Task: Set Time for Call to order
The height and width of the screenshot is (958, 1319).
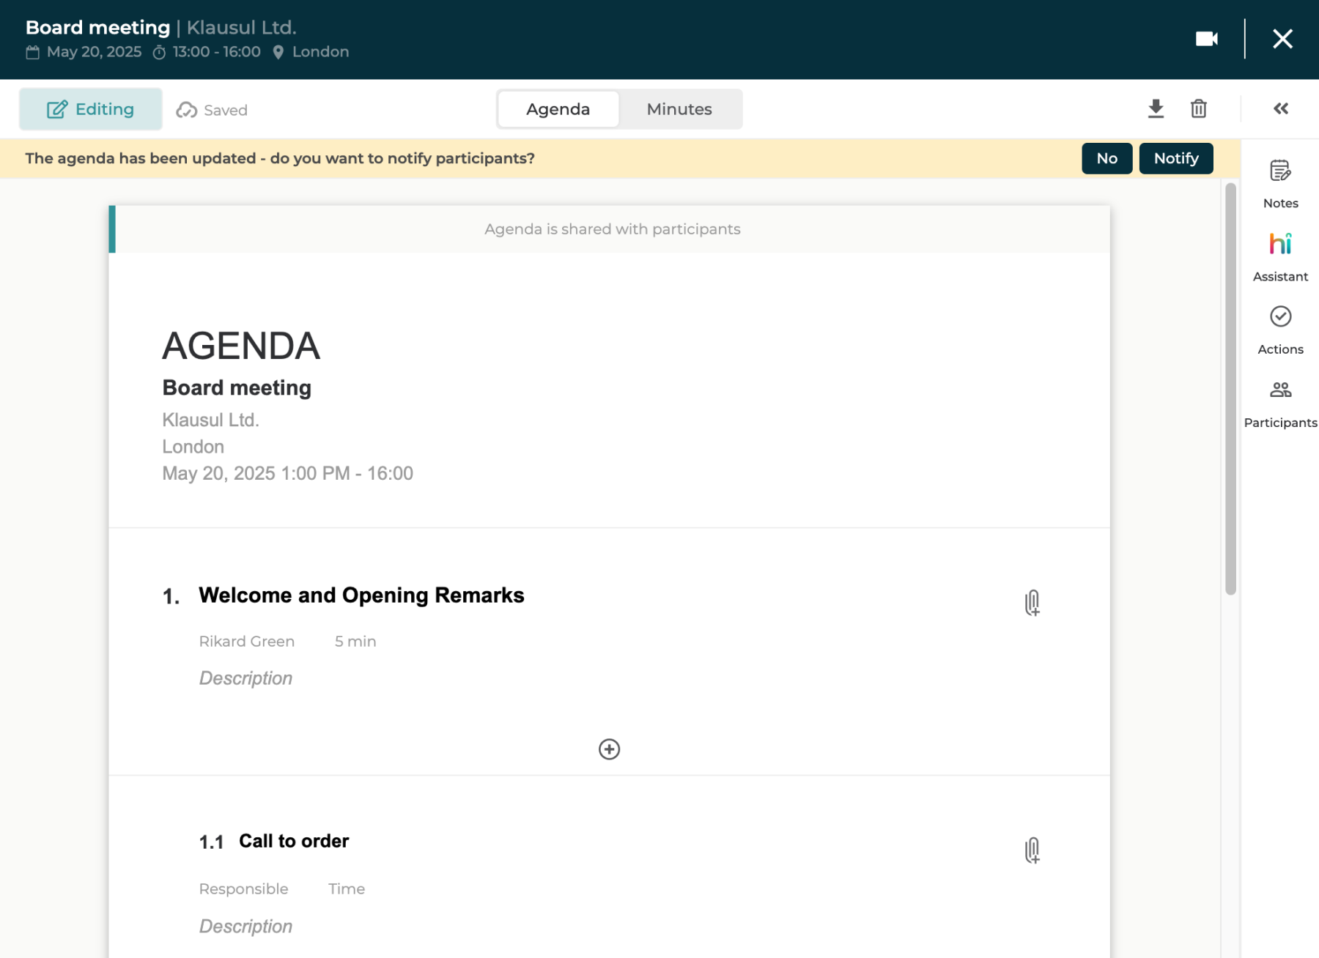Action: (347, 889)
